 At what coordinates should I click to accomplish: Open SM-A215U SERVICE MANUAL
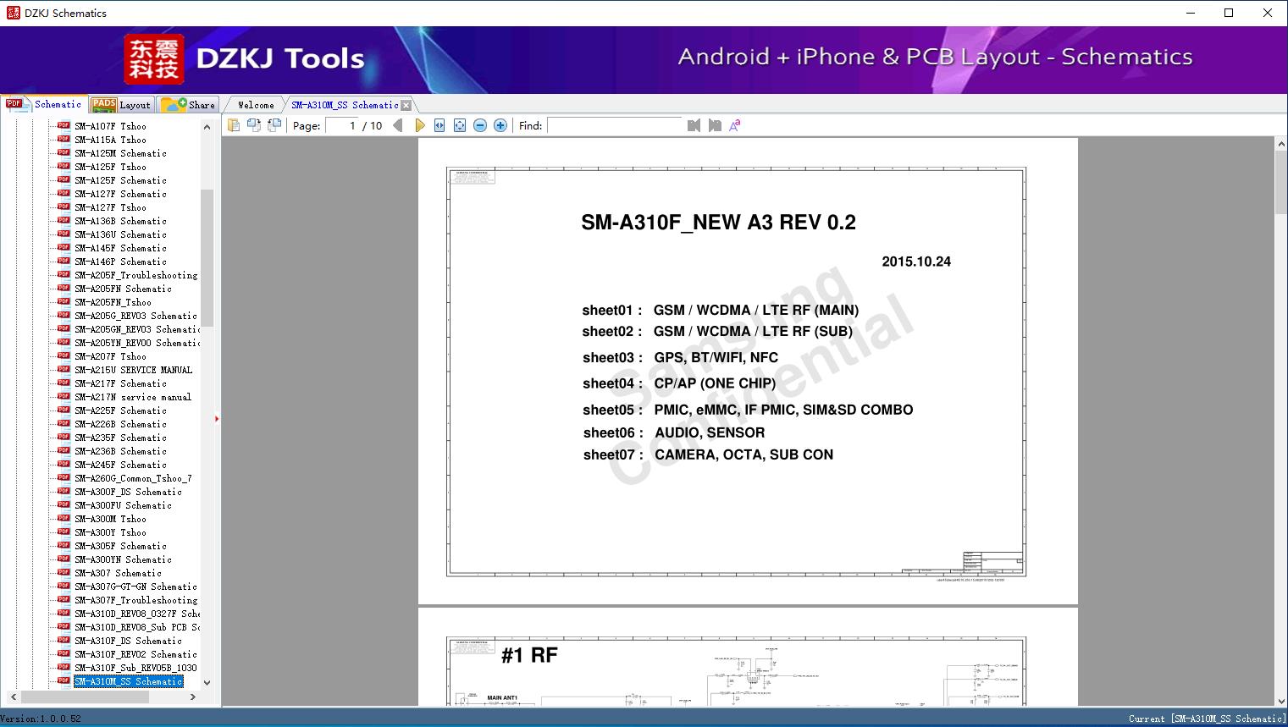(x=133, y=370)
